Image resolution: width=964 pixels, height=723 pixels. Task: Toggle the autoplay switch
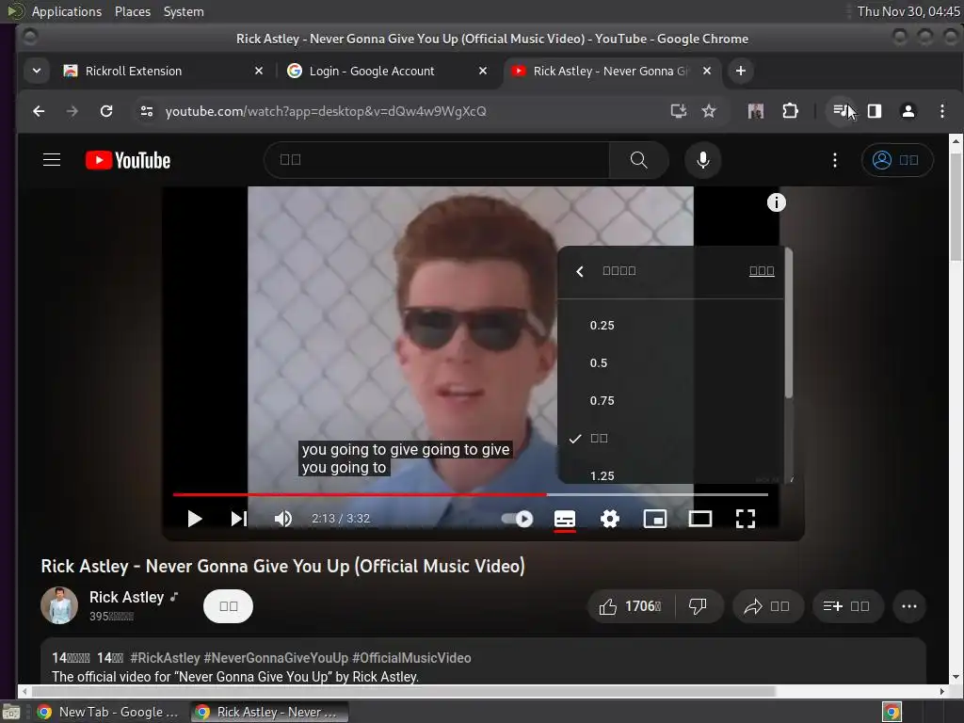click(x=517, y=519)
